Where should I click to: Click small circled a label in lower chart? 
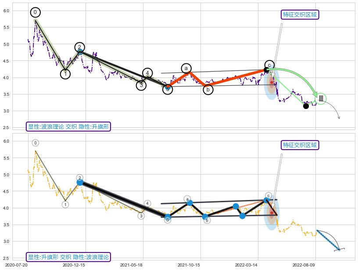pyautogui.click(x=187, y=199)
